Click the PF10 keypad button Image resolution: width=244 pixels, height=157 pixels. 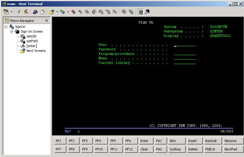click(101, 149)
